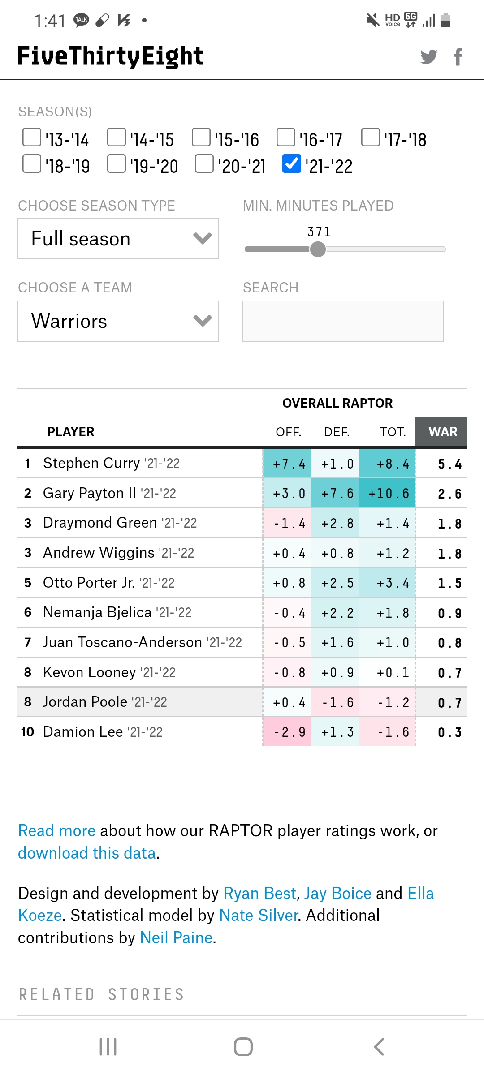Sort table by WAR column header
The height and width of the screenshot is (1075, 484).
[442, 432]
